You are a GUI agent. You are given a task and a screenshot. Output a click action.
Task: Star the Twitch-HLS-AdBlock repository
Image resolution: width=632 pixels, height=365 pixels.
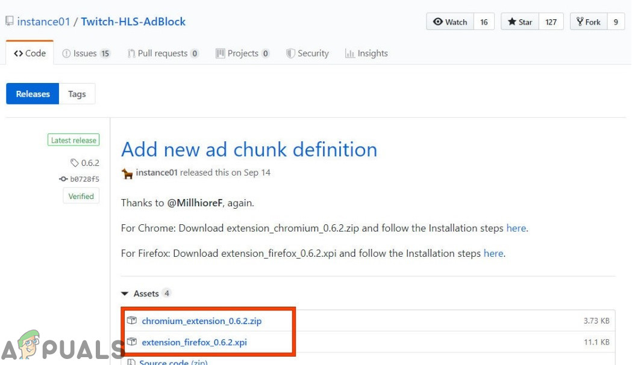point(520,22)
